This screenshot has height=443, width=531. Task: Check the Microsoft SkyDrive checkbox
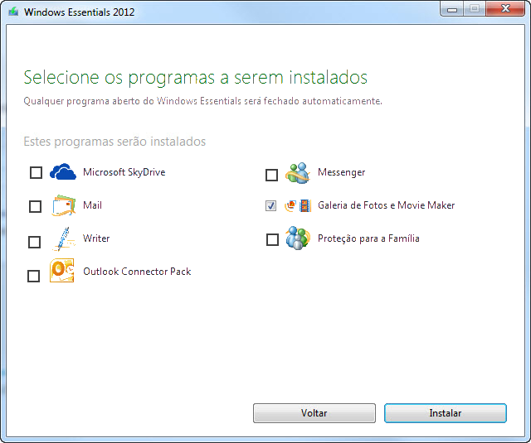click(x=36, y=173)
